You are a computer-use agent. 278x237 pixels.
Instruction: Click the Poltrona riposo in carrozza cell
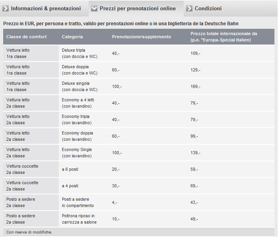coord(79,219)
